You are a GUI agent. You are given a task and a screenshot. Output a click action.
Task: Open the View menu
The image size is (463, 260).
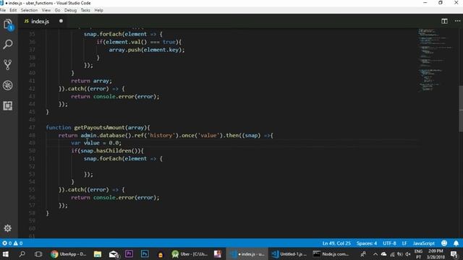point(46,10)
